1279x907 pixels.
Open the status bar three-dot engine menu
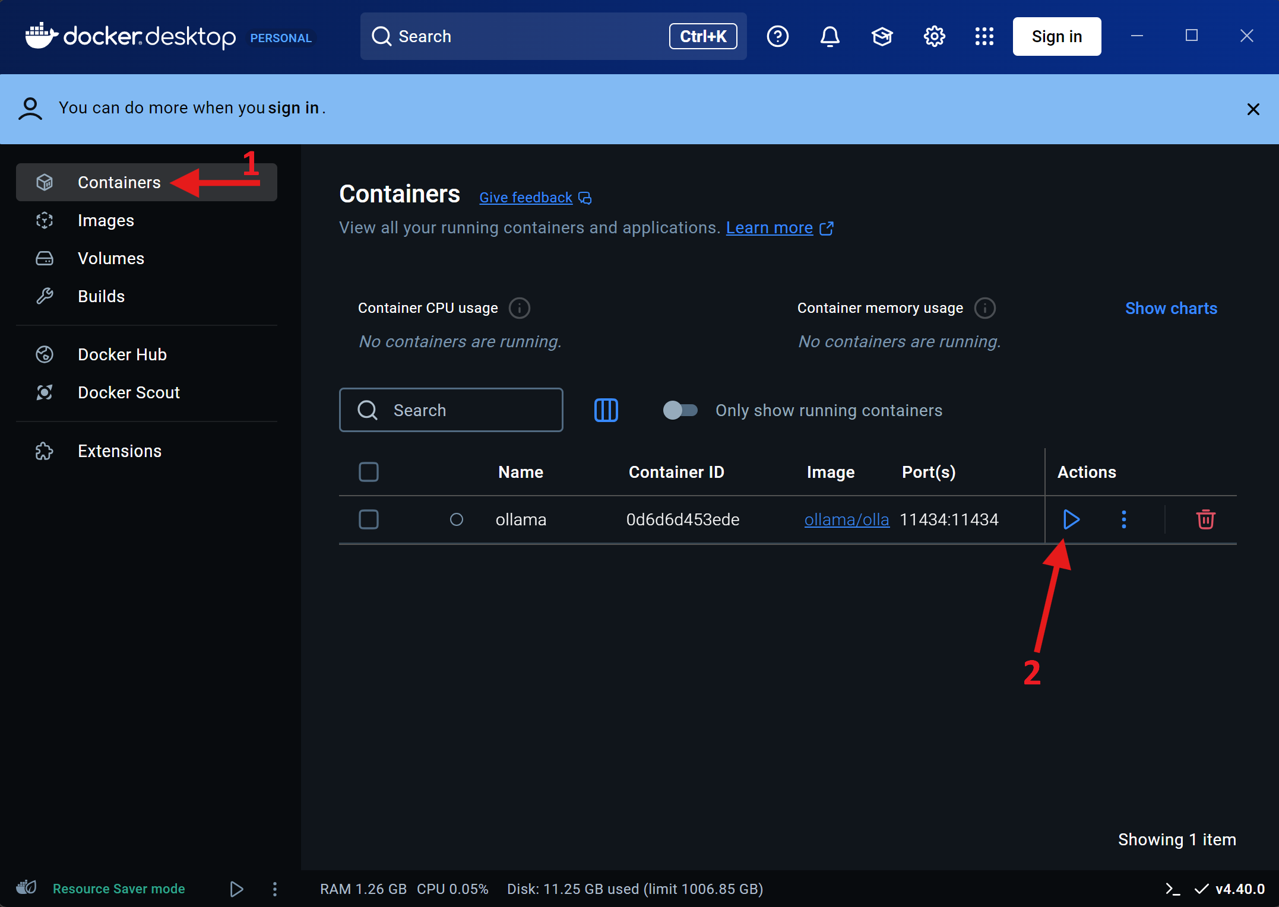[x=274, y=889]
